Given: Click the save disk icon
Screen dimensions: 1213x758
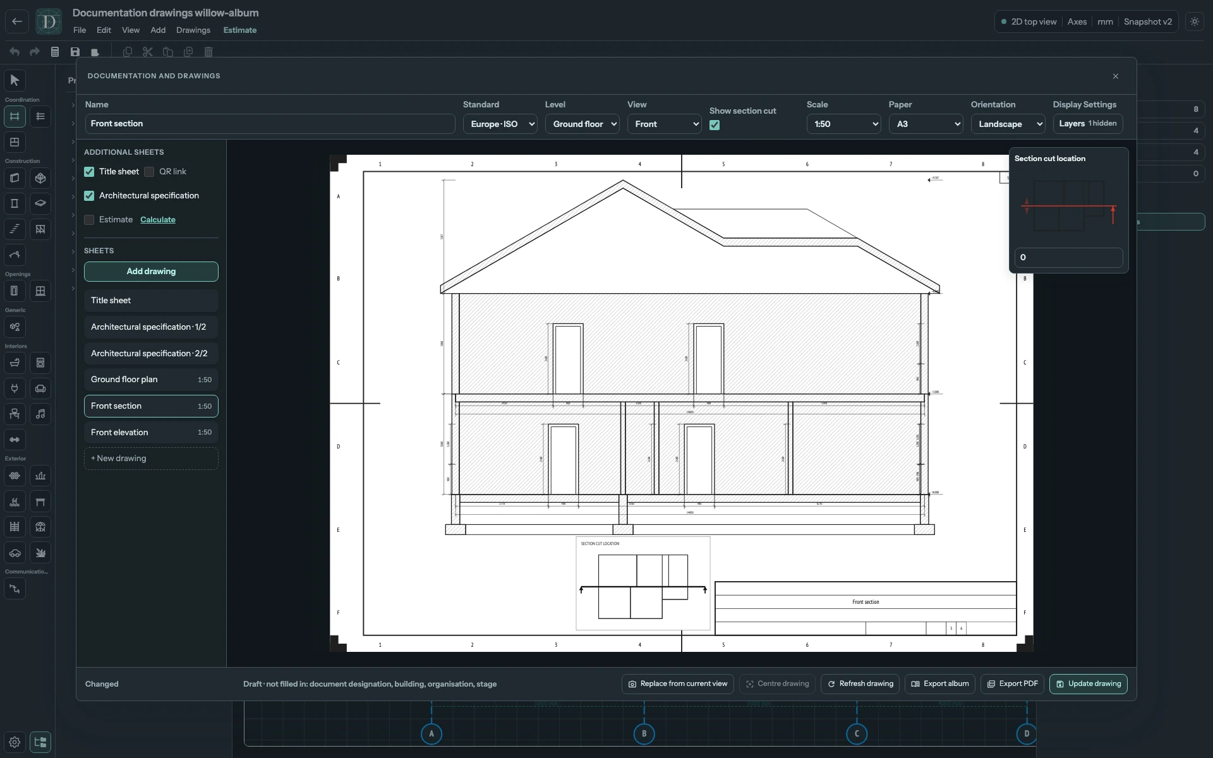Looking at the screenshot, I should point(75,52).
